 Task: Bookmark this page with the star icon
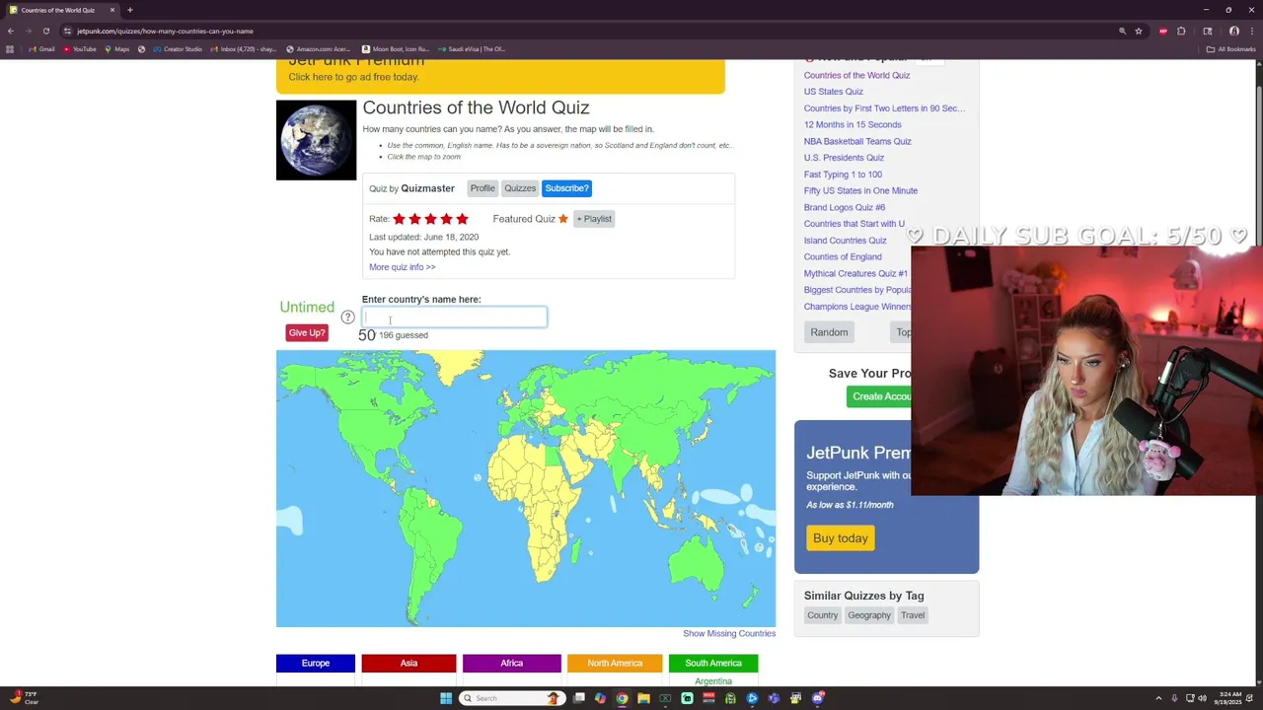coord(1138,31)
